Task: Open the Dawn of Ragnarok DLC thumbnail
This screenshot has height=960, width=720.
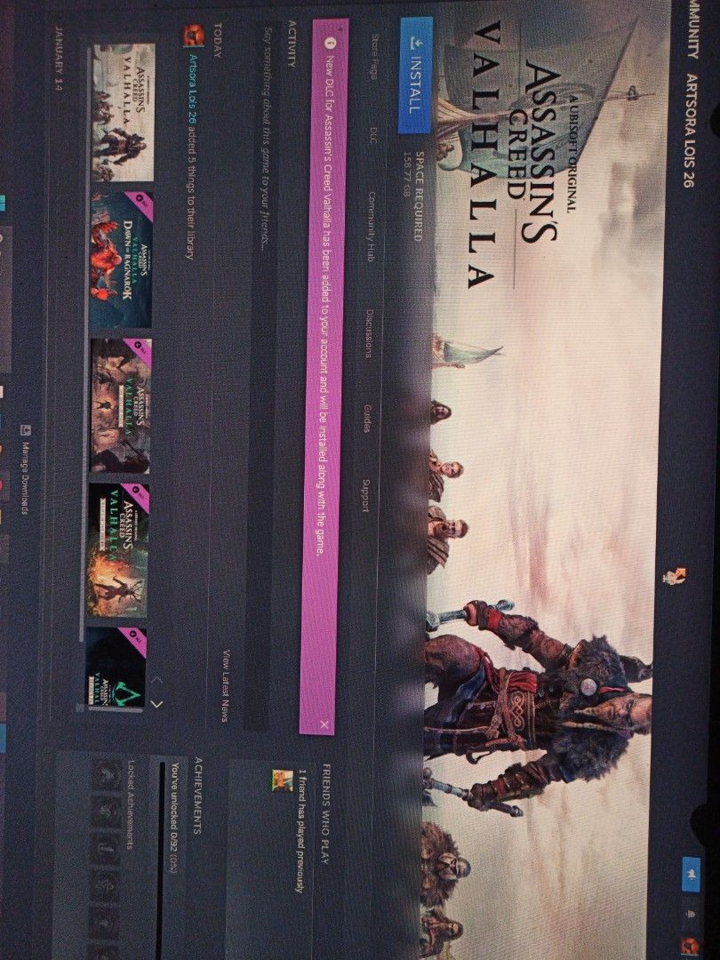Action: point(121,260)
